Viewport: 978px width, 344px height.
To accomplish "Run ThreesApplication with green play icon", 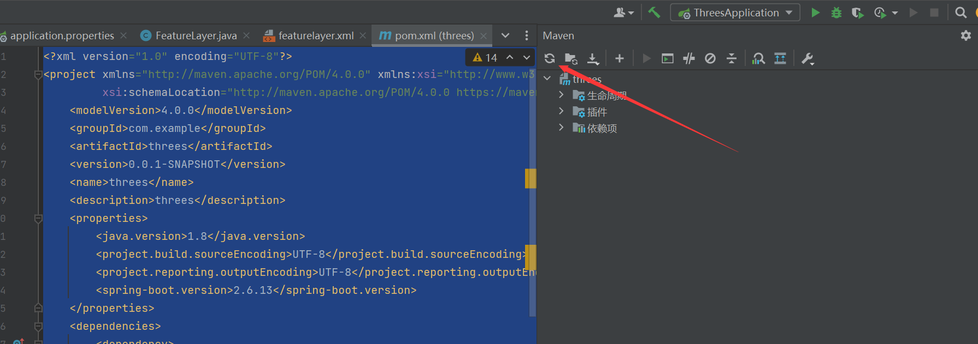I will click(815, 13).
